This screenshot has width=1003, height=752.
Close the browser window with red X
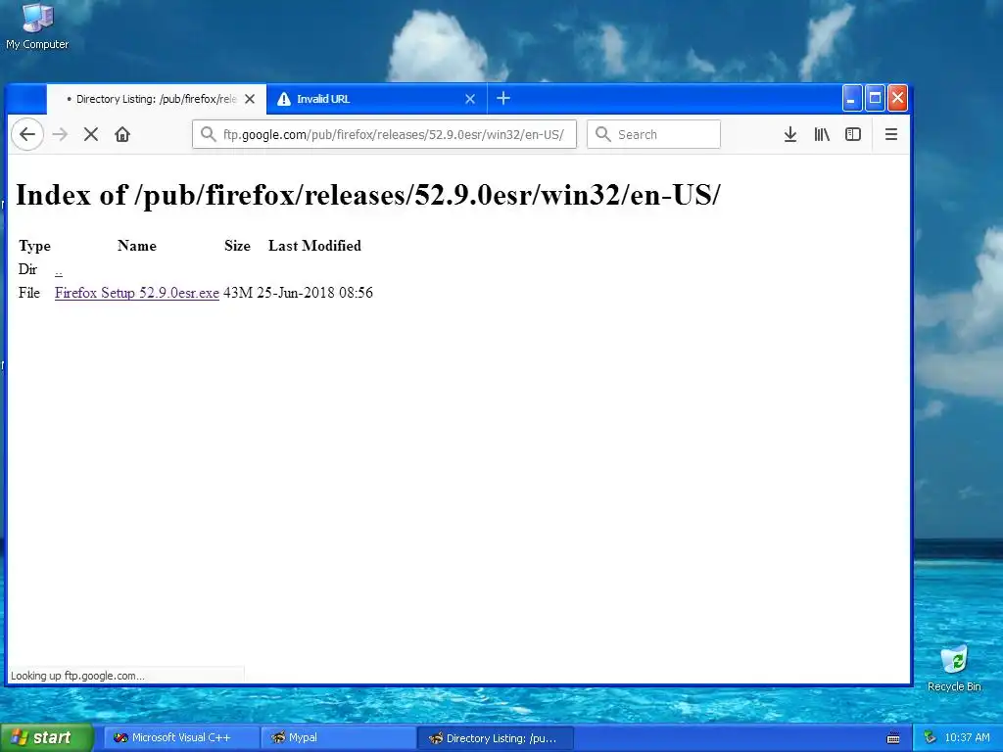tap(897, 99)
